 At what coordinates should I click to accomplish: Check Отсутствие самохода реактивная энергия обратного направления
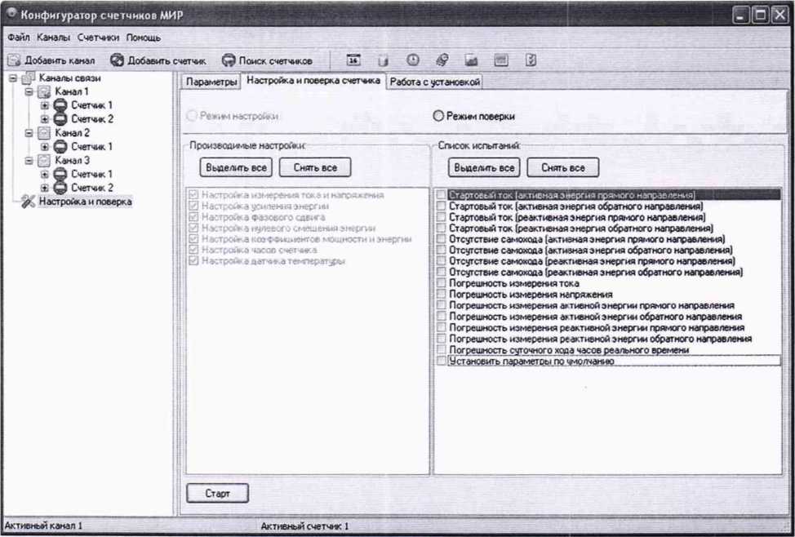(x=441, y=273)
